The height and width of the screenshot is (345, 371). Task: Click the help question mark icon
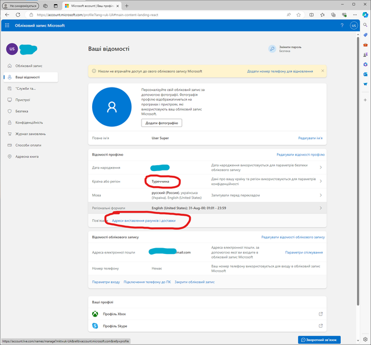pos(342,26)
